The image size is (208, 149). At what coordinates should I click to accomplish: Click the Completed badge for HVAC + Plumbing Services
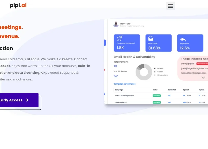(157, 95)
